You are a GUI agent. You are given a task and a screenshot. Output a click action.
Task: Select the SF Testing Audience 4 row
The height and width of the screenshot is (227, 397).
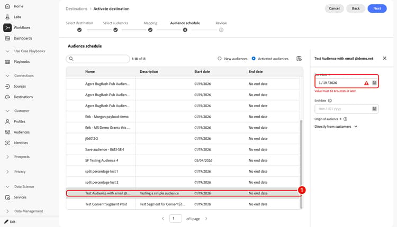[x=183, y=160]
